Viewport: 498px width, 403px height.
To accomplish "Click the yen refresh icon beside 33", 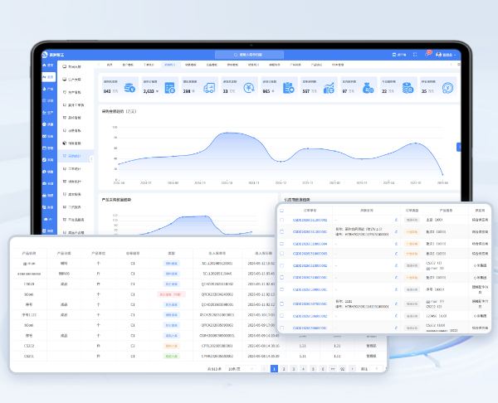I will click(x=249, y=88).
